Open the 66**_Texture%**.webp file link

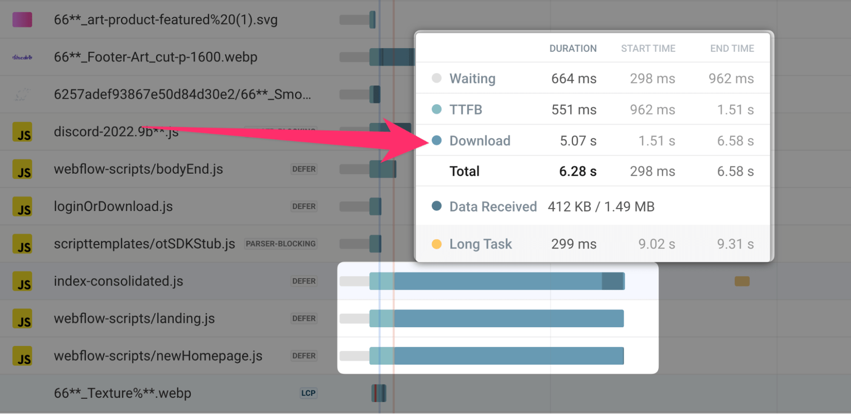click(x=123, y=393)
